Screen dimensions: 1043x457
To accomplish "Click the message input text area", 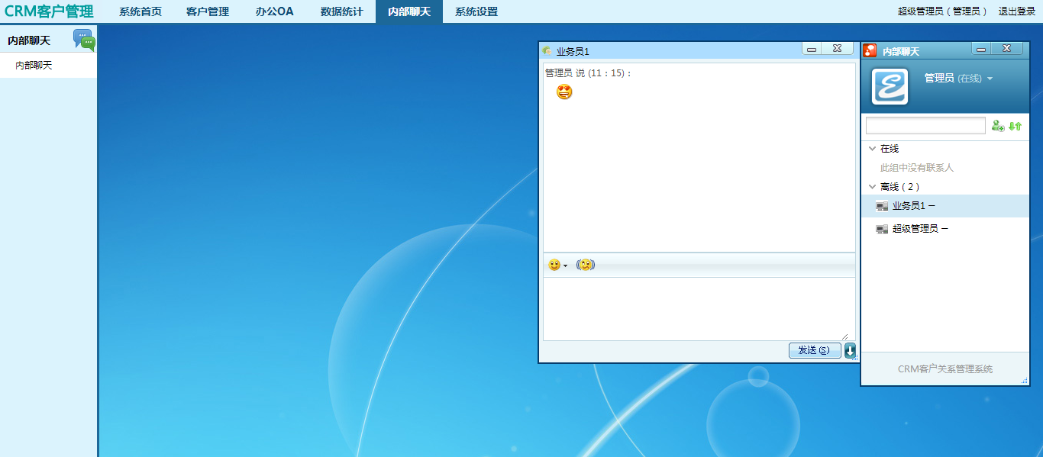I will click(x=699, y=309).
